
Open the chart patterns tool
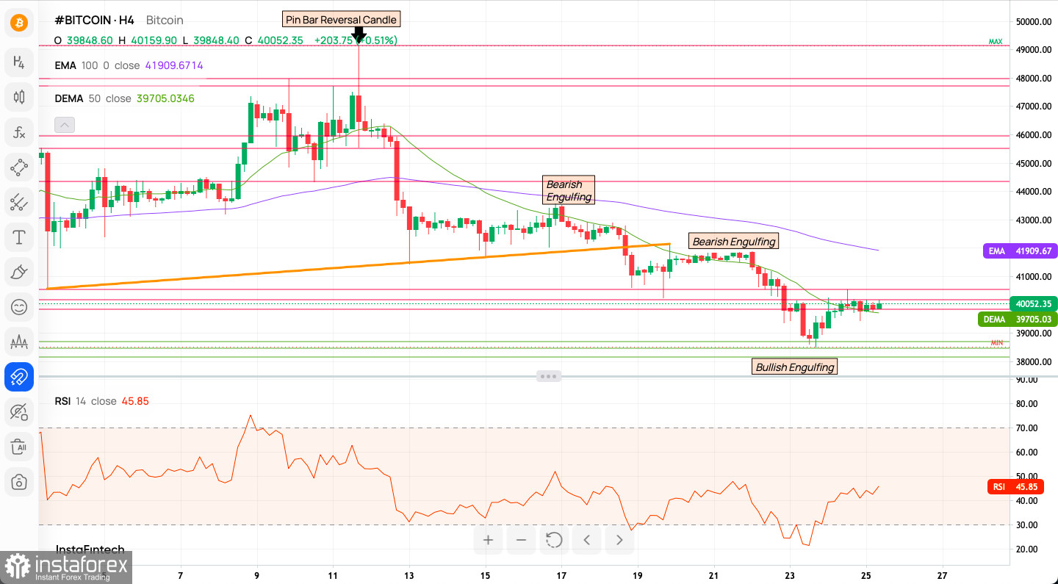(x=19, y=342)
